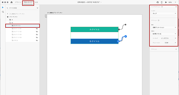Open the 自動アニメーション type dropdown
Image resolution: width=179 pixels, height=95 pixels.
point(164,27)
